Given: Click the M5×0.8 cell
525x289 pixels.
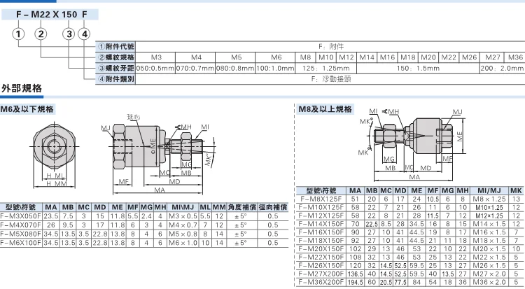Looking at the screenshot, I should pos(183,234).
